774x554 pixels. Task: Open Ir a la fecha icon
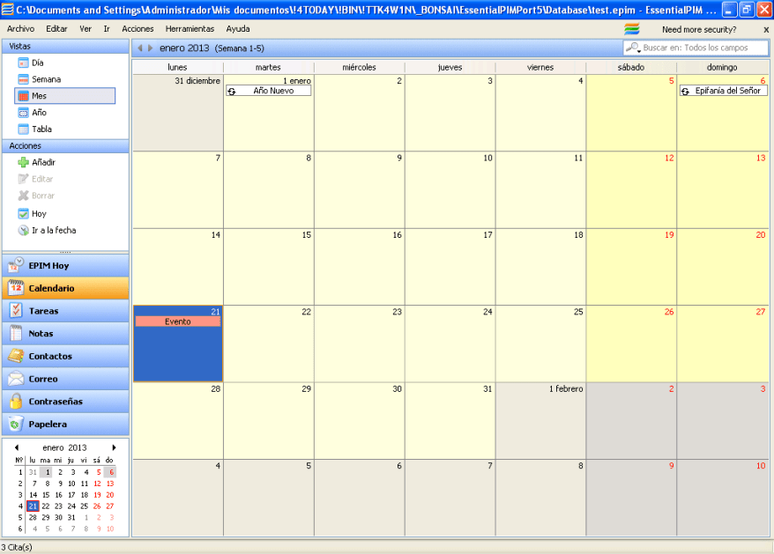[23, 230]
